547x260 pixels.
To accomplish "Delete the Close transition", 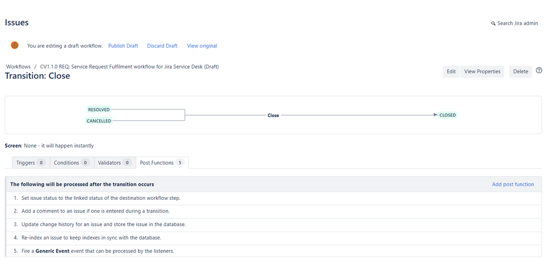I will tap(521, 72).
